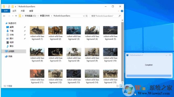Switch to the Home (主页) ribbon tab
Viewport: 174px width, 97px height.
click(x=14, y=11)
